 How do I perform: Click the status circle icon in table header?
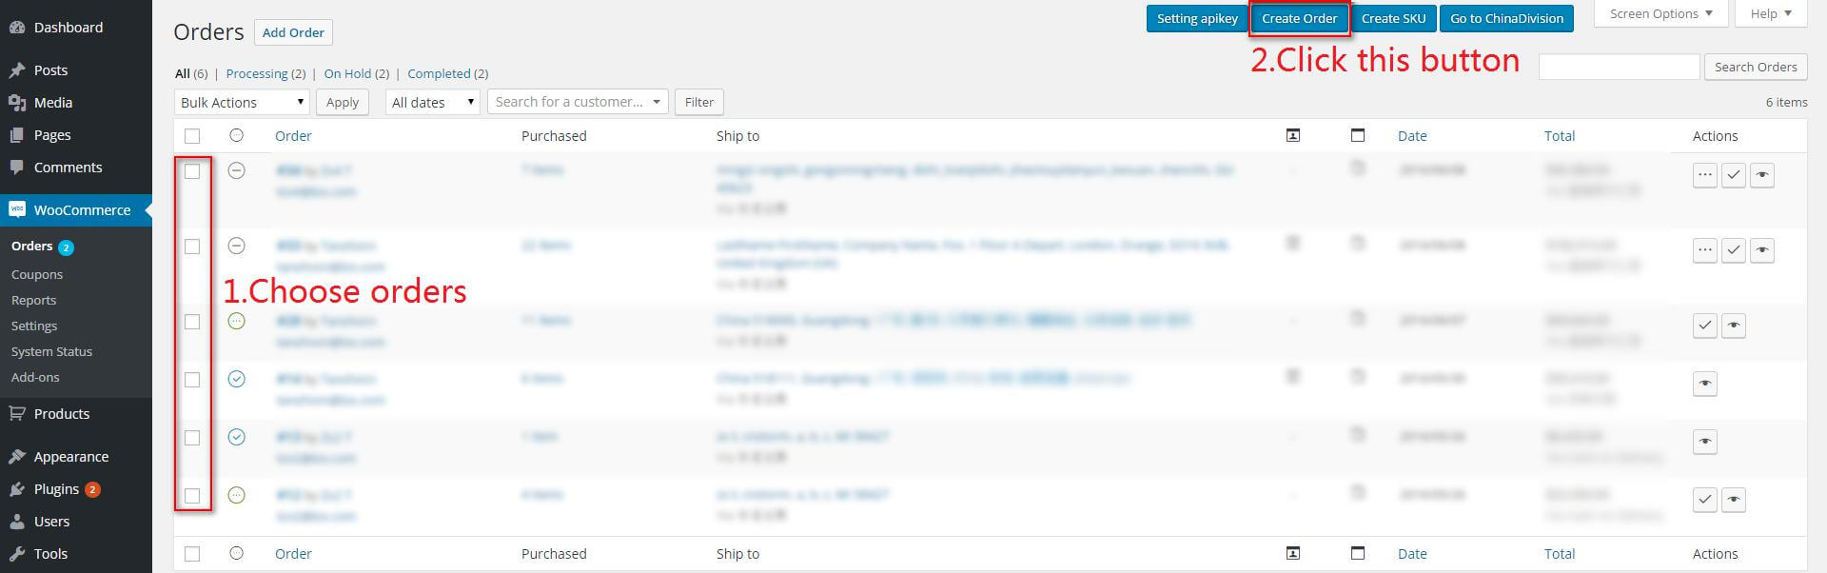click(237, 136)
